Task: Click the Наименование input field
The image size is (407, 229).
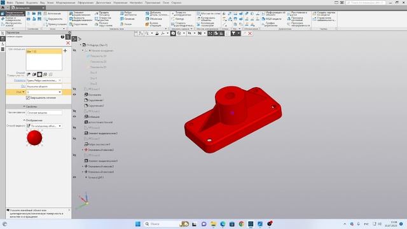Action: point(44,113)
